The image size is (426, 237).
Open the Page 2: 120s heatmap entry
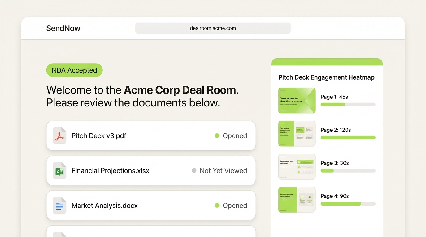click(336, 130)
